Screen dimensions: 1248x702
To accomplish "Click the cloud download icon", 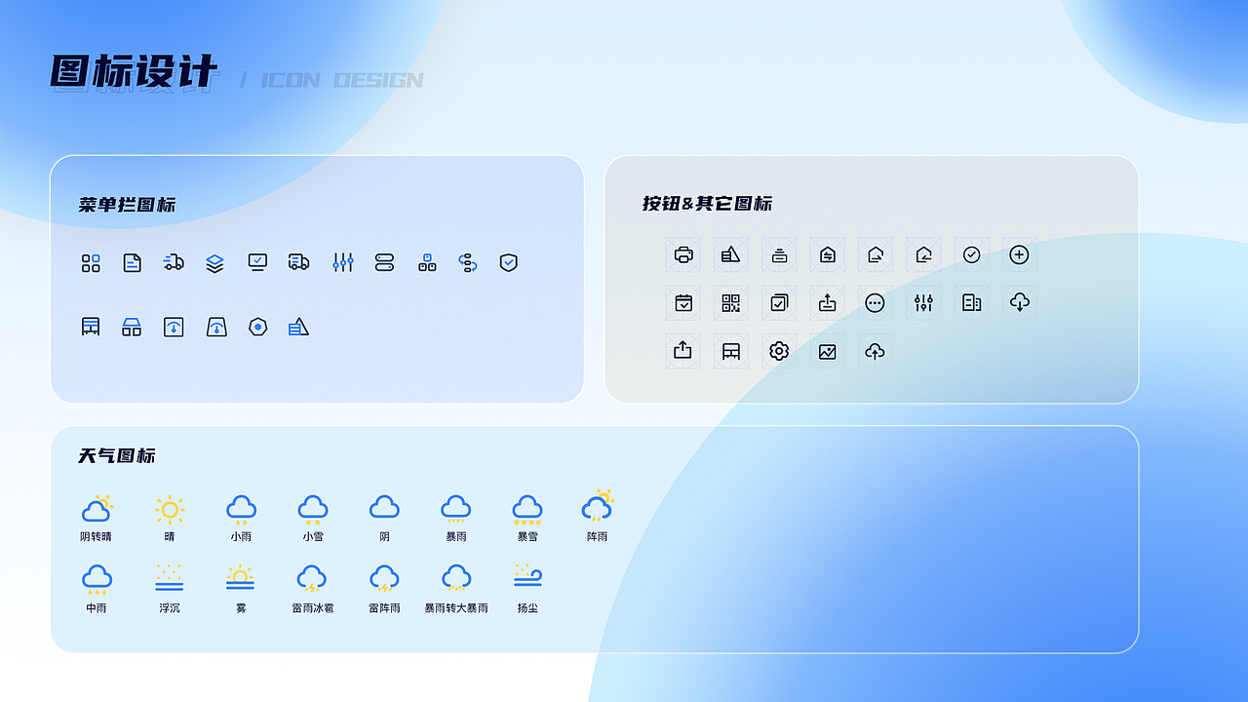I will coord(1019,302).
